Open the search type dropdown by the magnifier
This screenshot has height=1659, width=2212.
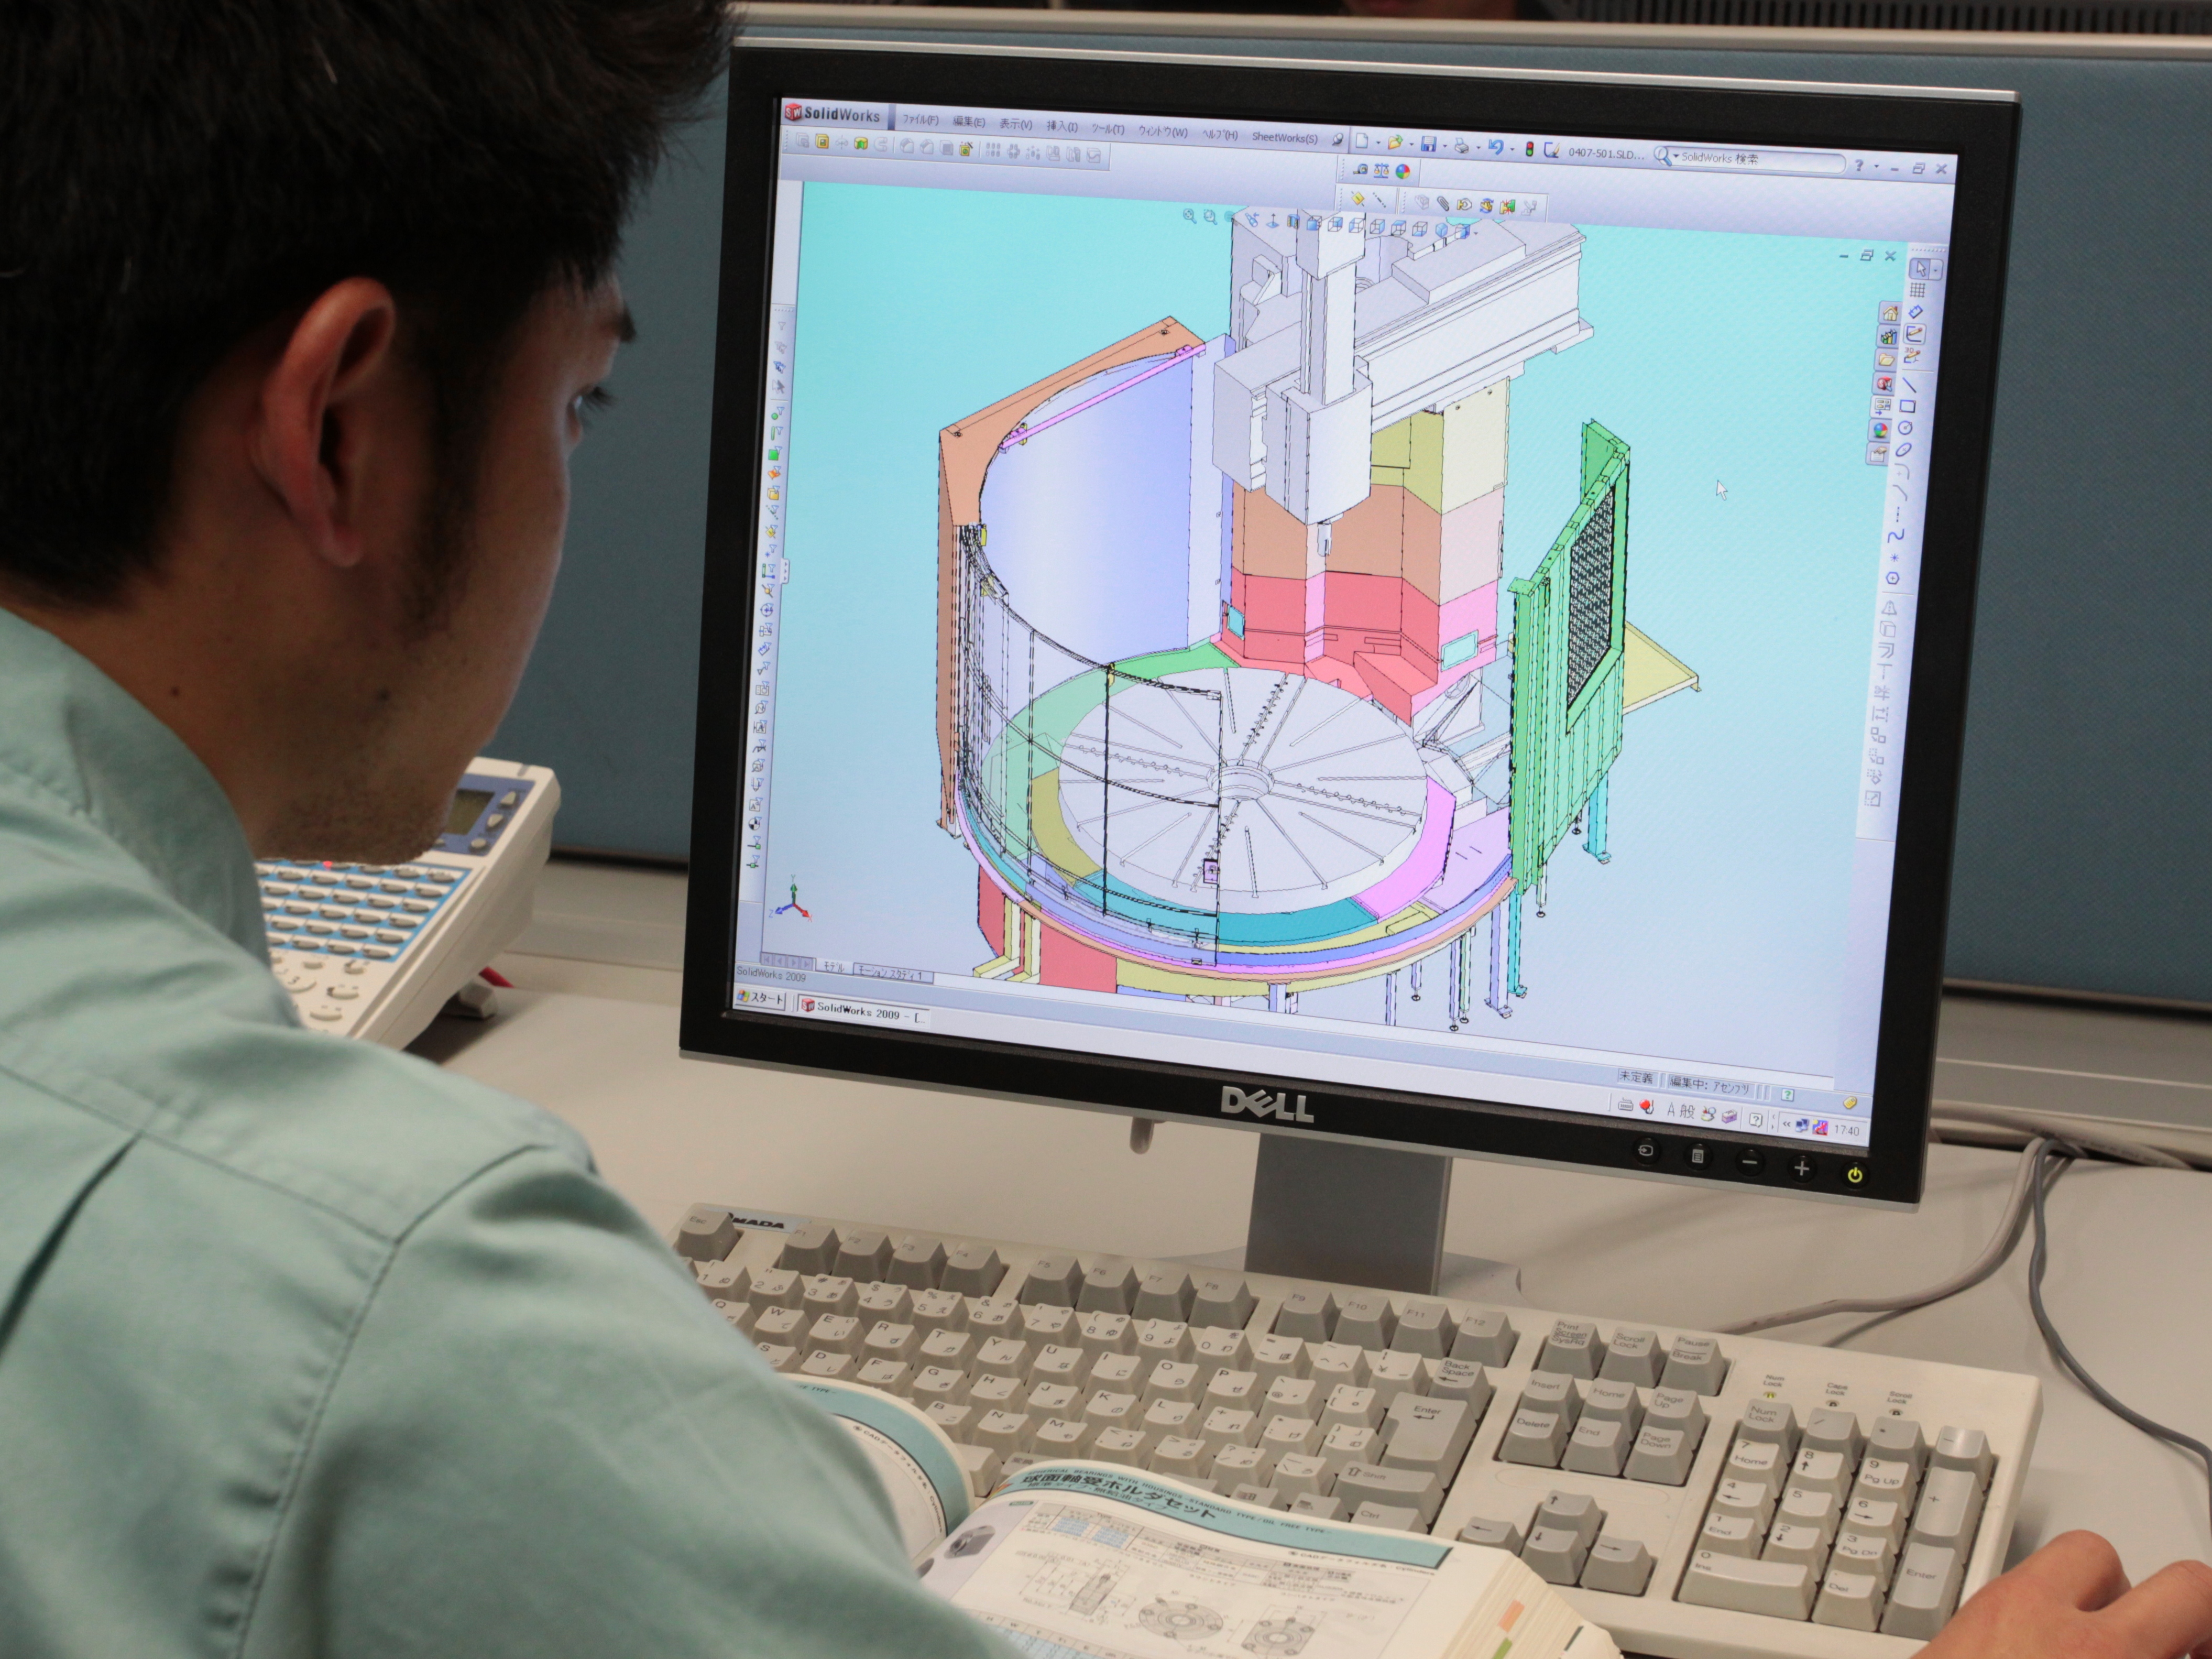coord(1676,156)
